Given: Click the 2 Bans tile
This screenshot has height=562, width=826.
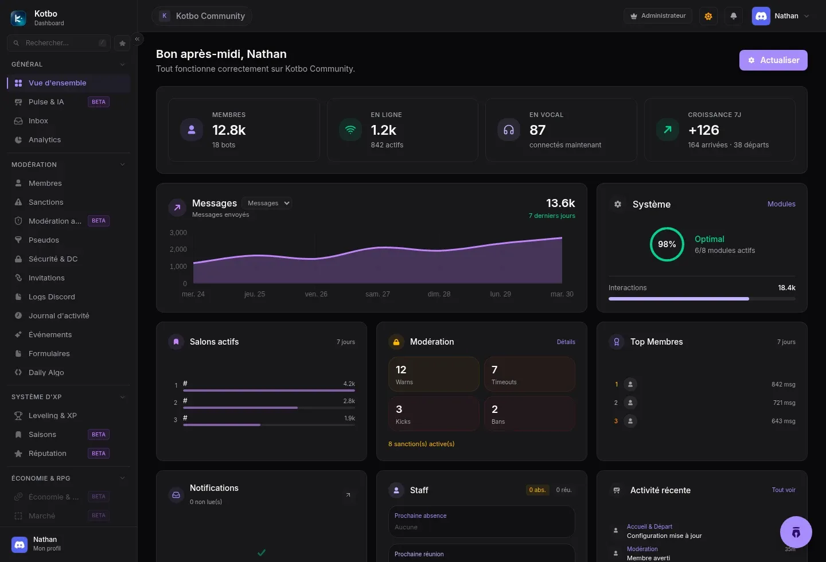Looking at the screenshot, I should (529, 413).
